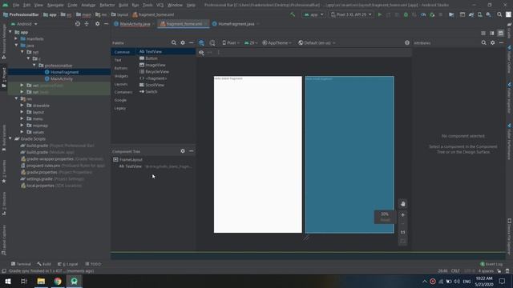Click the Select Design Surface layers icon
The width and height of the screenshot is (513, 288).
(x=201, y=42)
